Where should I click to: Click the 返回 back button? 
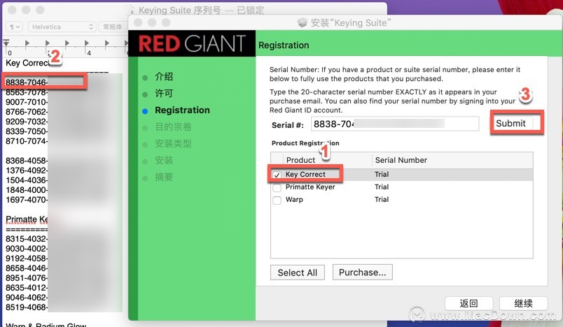[468, 303]
